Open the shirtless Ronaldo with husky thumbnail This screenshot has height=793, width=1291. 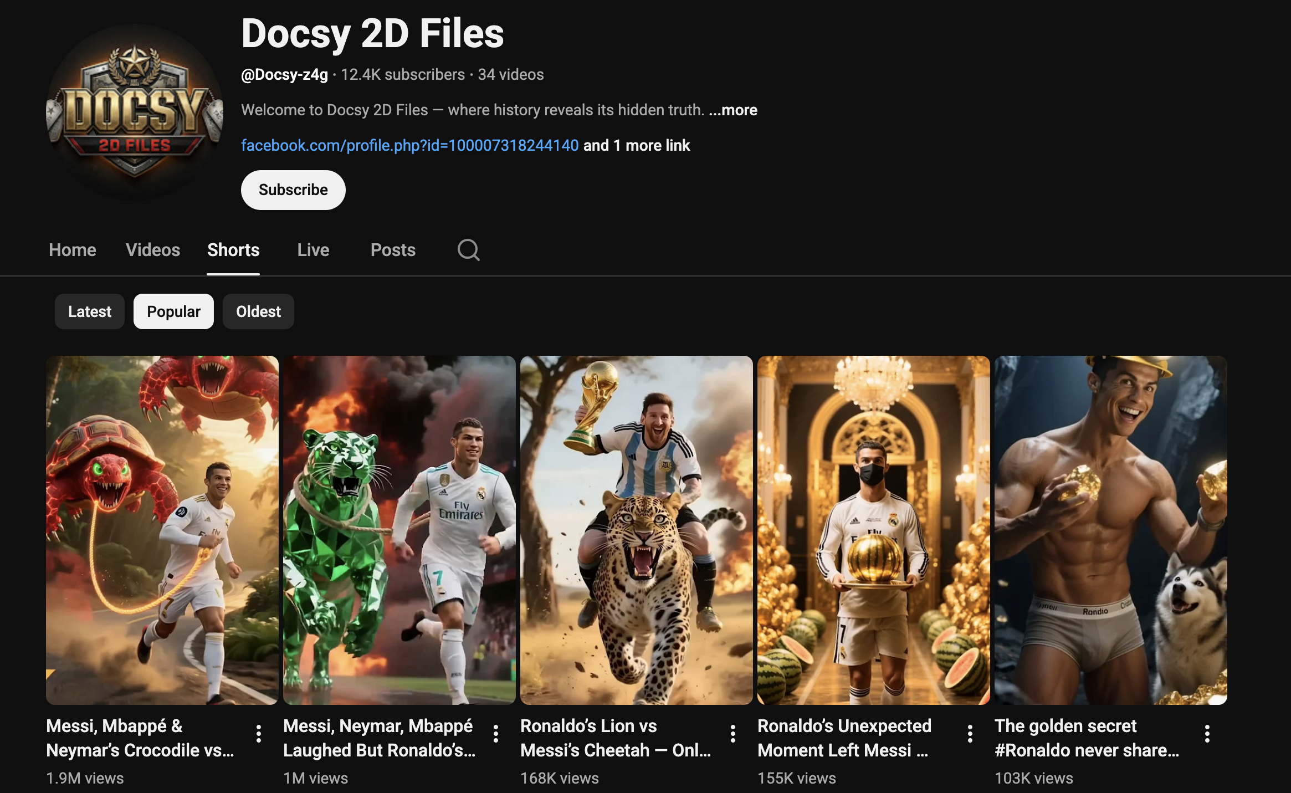(1111, 530)
